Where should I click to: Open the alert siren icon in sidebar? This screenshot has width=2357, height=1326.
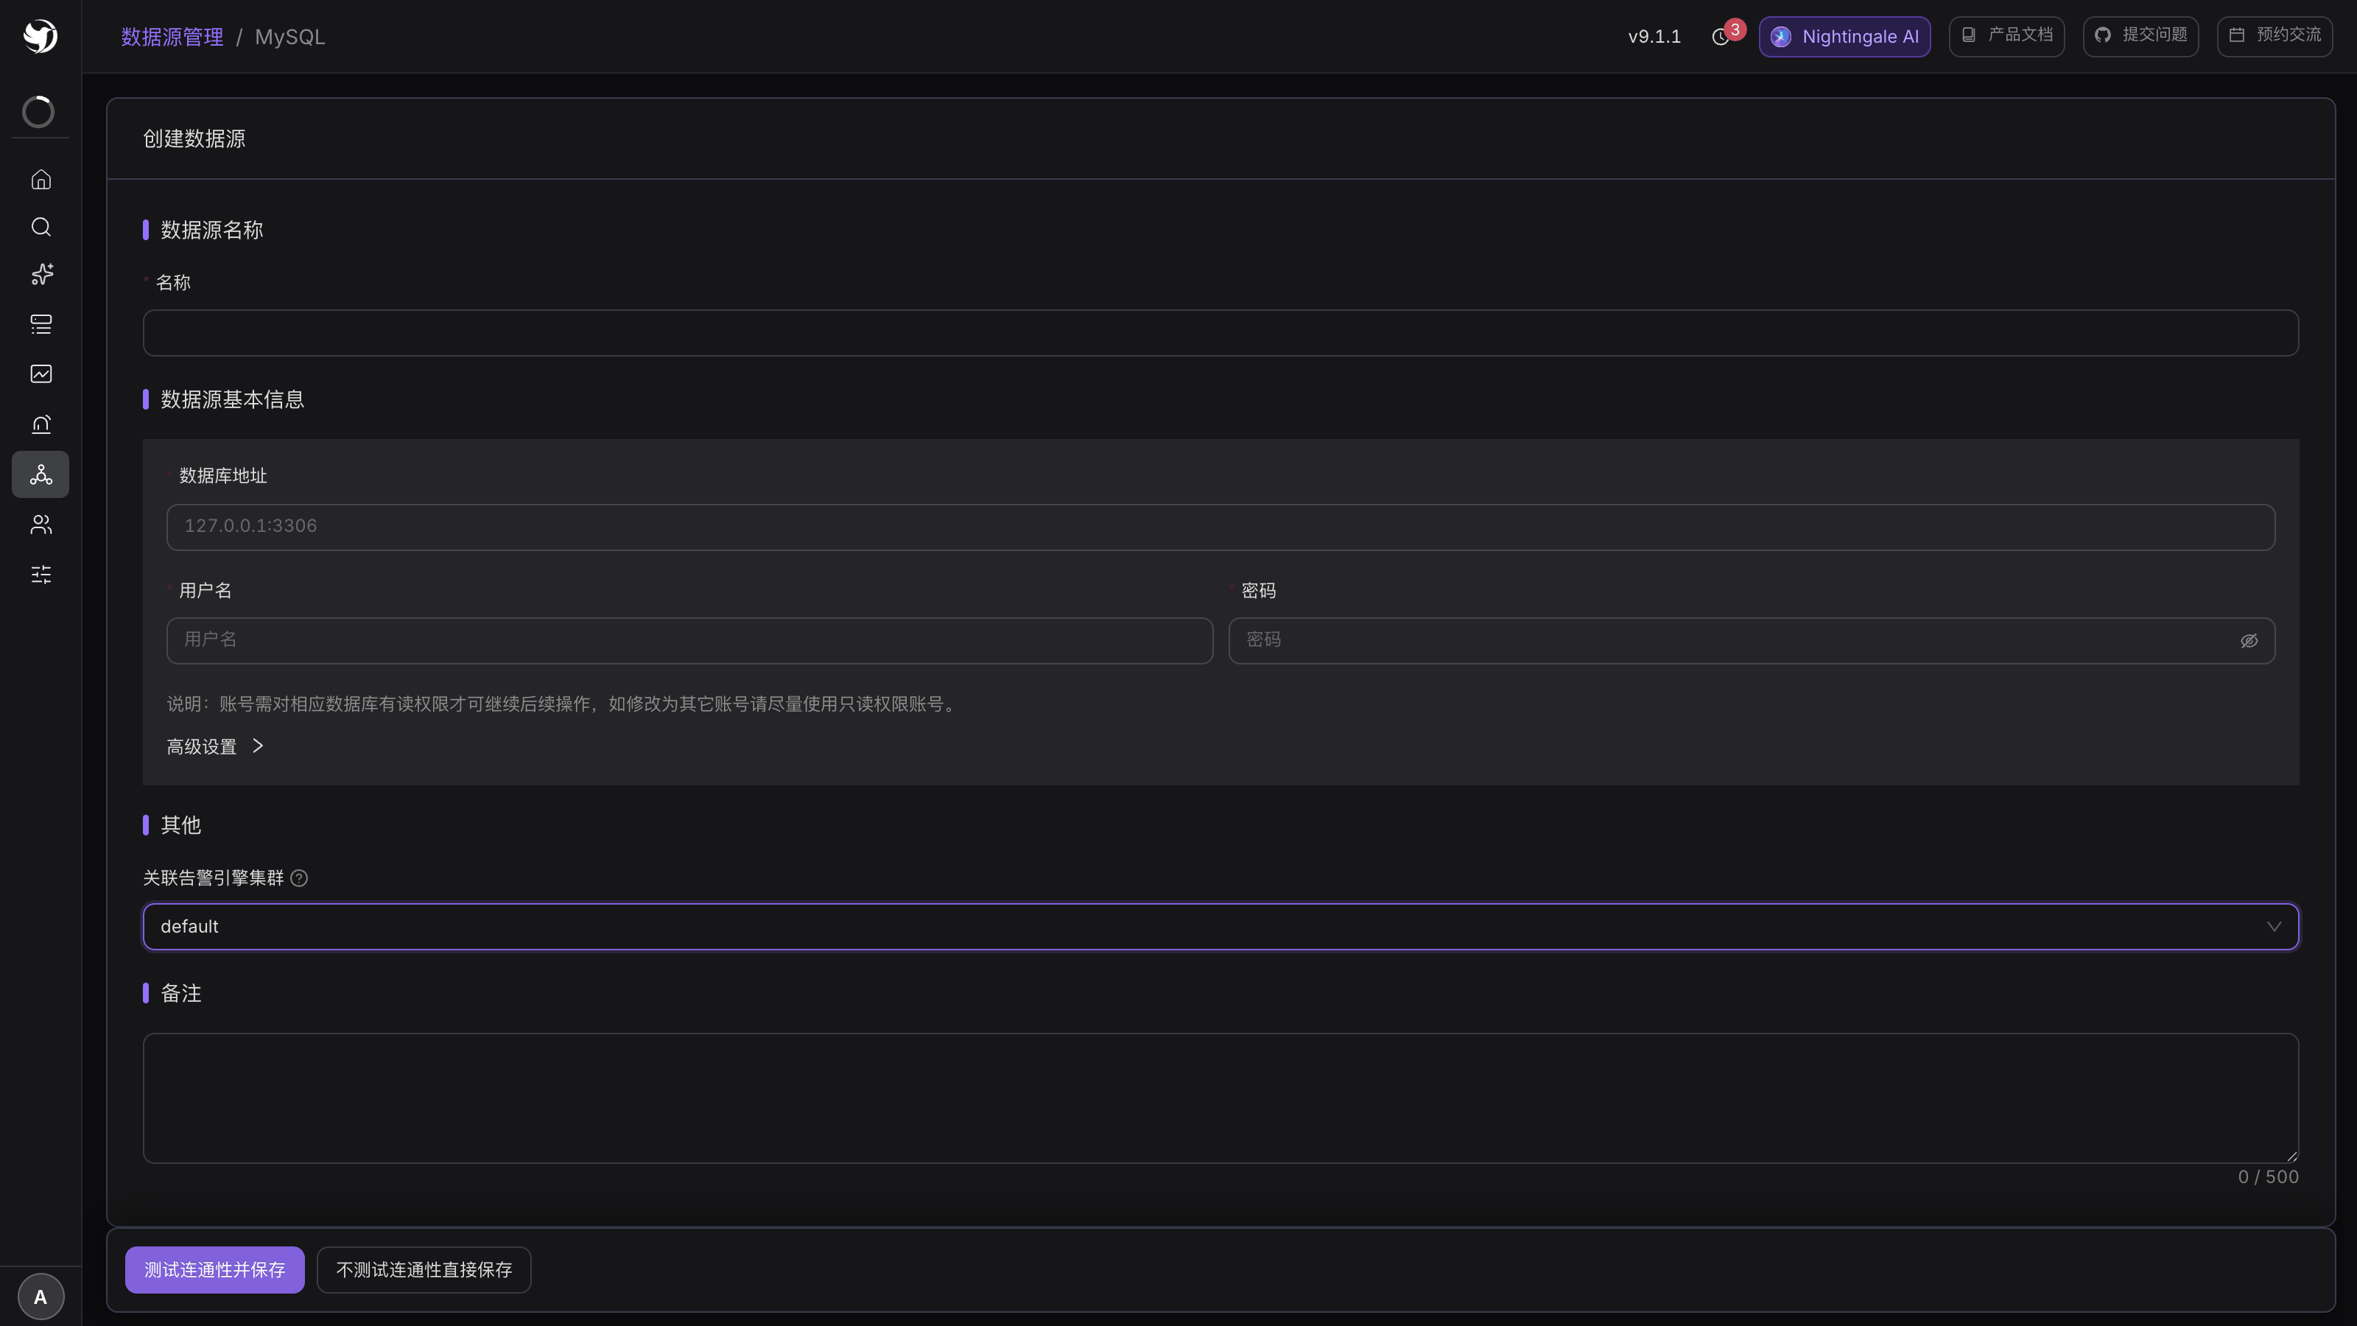[41, 424]
